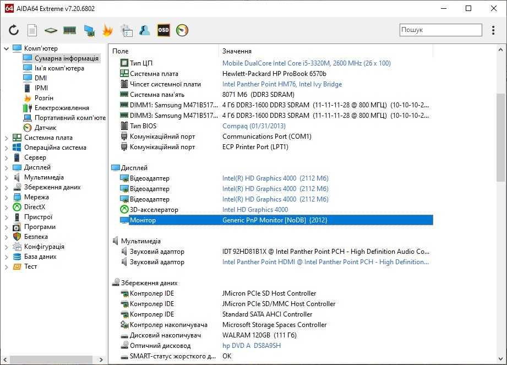507x365 pixels.
Task: Click the Пошук search field
Action: [x=441, y=30]
